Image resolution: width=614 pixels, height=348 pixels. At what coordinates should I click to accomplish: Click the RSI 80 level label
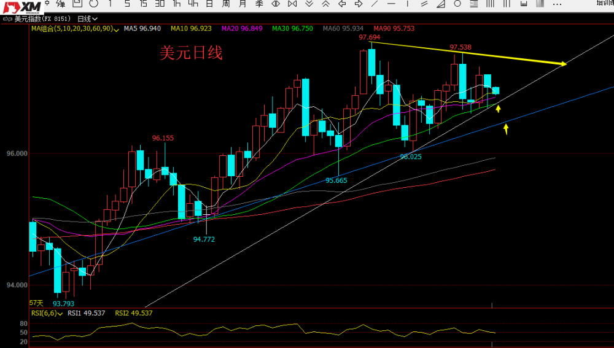point(23,323)
